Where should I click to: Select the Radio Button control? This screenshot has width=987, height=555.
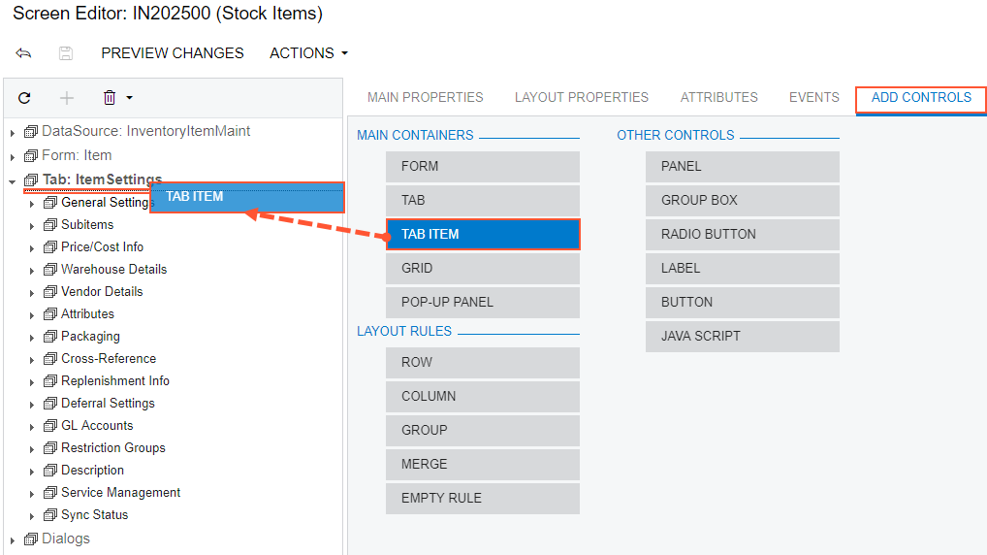tap(742, 234)
